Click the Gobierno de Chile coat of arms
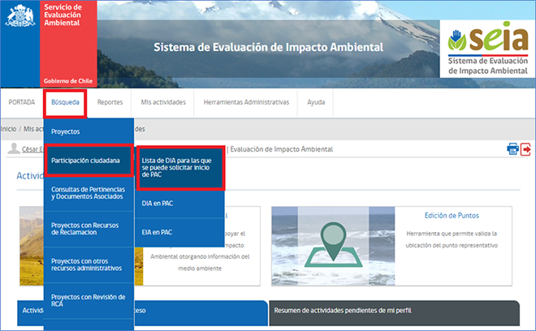The image size is (536, 331). (x=19, y=18)
